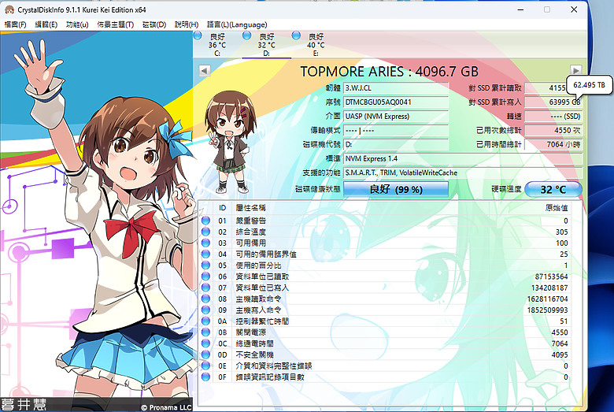
Task: Select raw value 87153564 in row 06
Action: pyautogui.click(x=552, y=277)
